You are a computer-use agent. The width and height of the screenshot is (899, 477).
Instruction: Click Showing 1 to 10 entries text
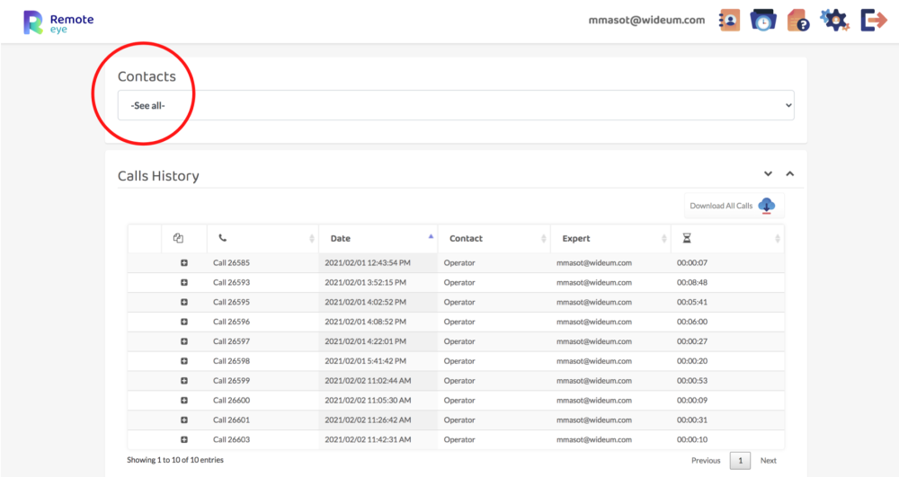[175, 460]
